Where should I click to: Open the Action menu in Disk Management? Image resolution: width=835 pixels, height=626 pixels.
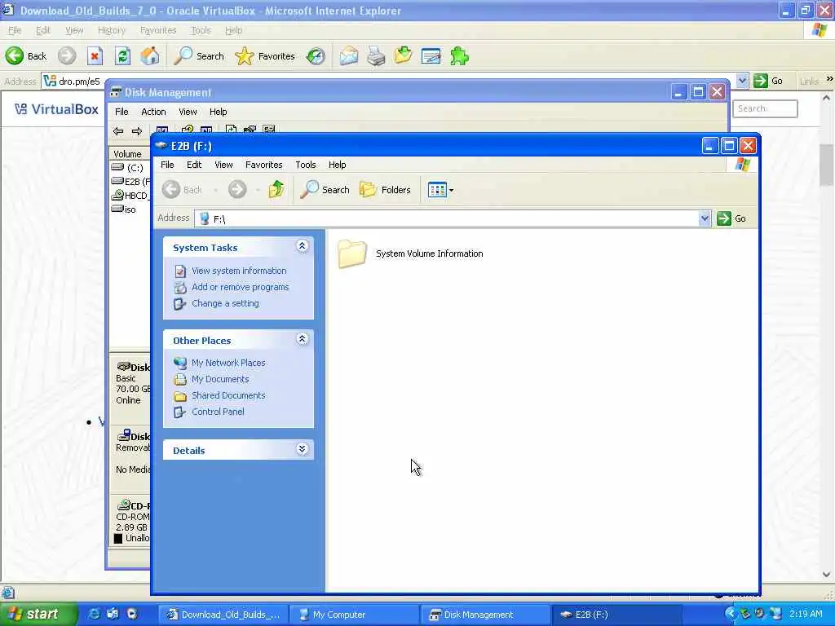pyautogui.click(x=153, y=112)
